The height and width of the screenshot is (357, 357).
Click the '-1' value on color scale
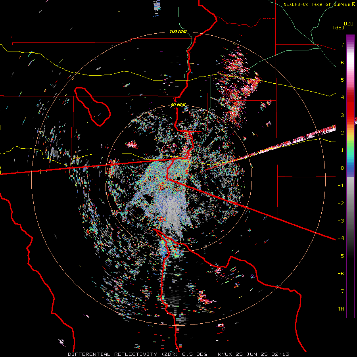click(x=341, y=186)
